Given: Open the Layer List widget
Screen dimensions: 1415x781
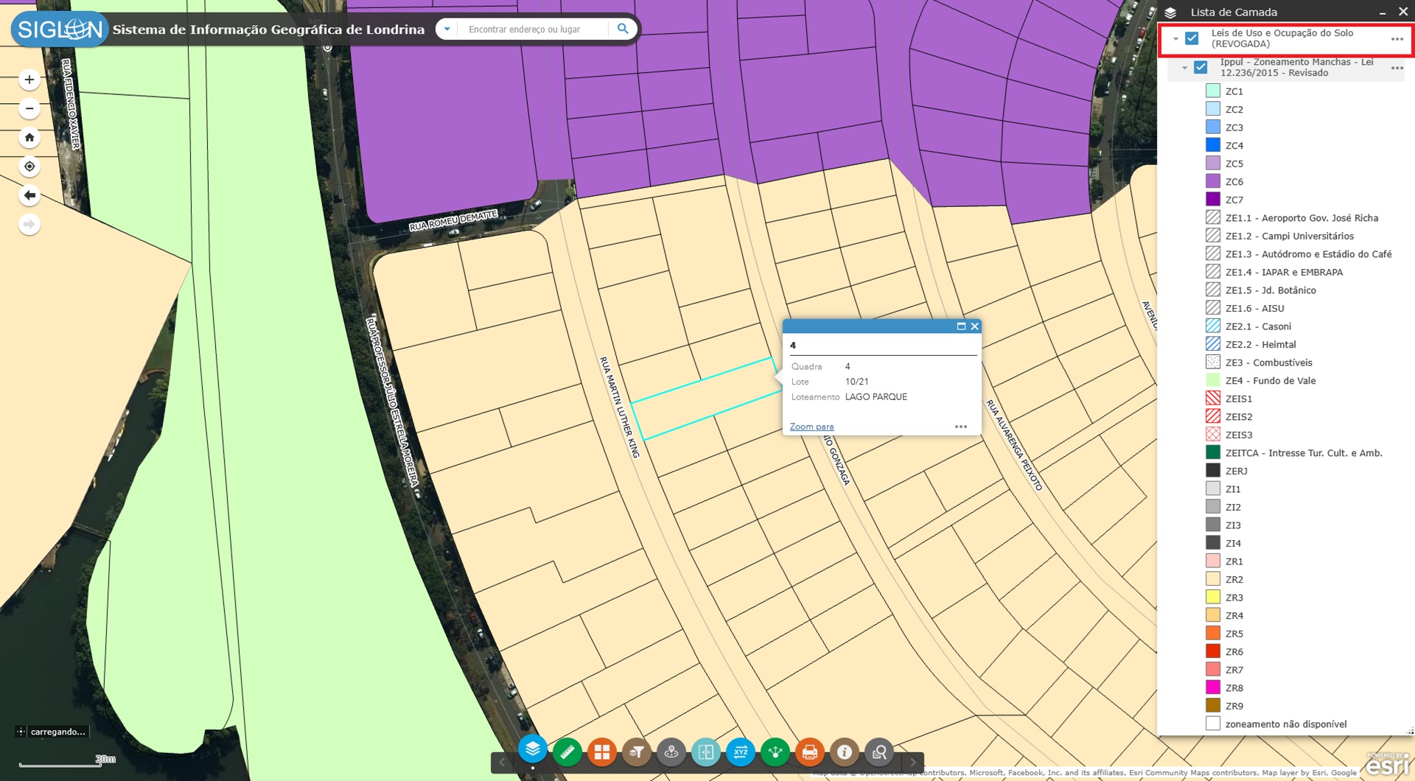Looking at the screenshot, I should [532, 750].
